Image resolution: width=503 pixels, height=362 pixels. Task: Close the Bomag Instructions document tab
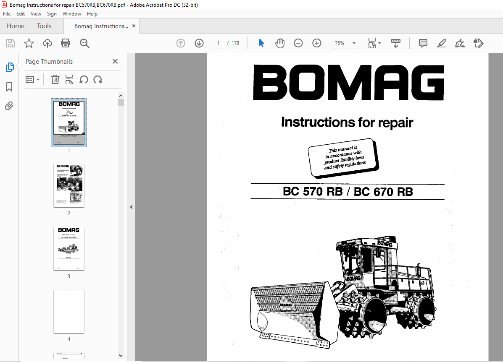click(x=134, y=26)
